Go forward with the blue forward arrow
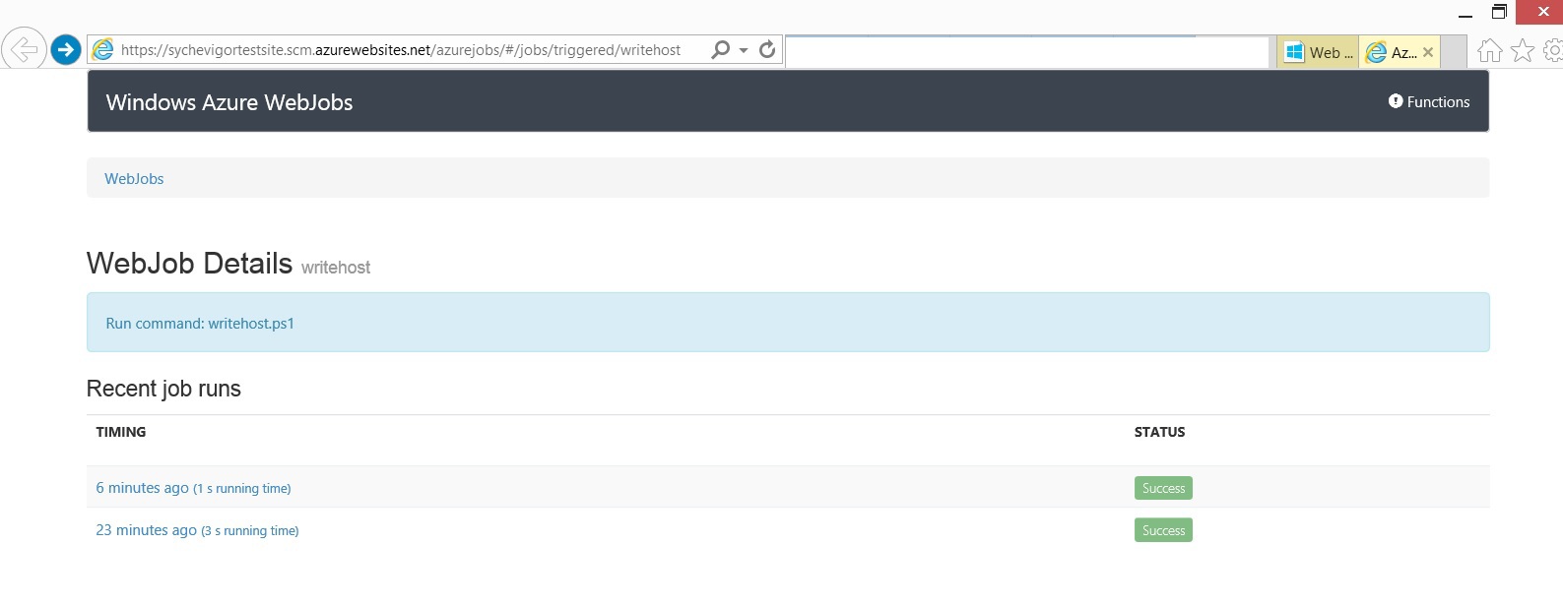 pos(65,49)
